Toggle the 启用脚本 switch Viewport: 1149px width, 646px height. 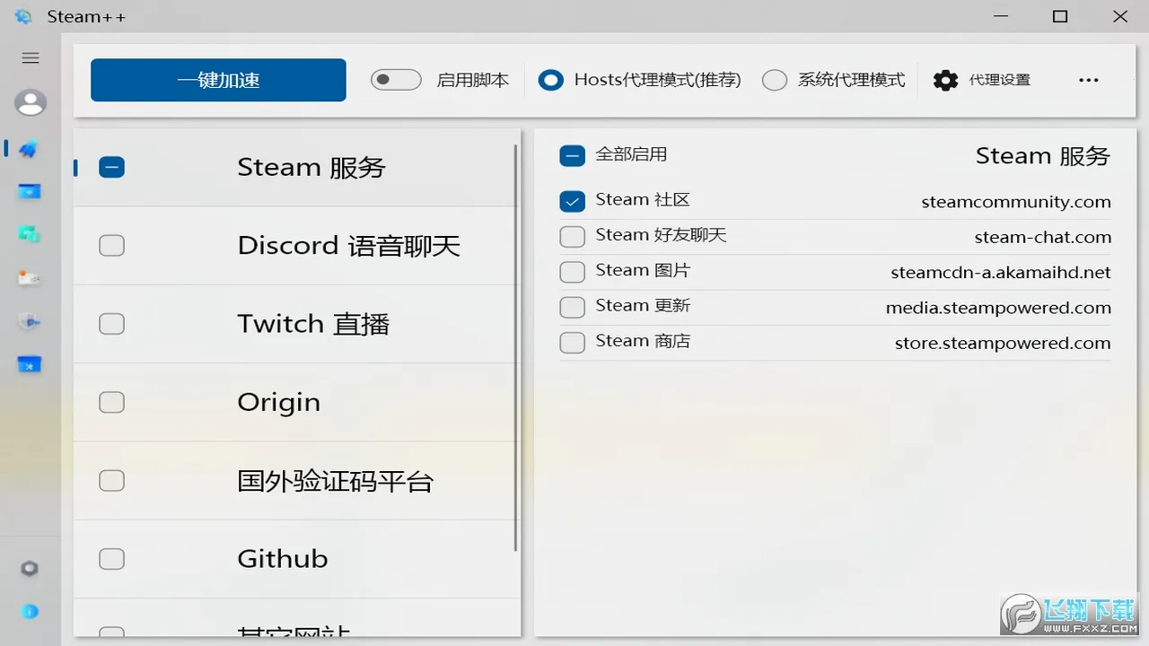click(x=396, y=80)
